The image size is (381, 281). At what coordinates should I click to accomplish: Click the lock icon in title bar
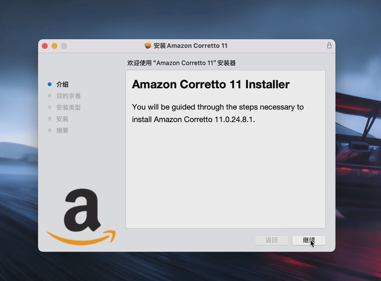329,45
